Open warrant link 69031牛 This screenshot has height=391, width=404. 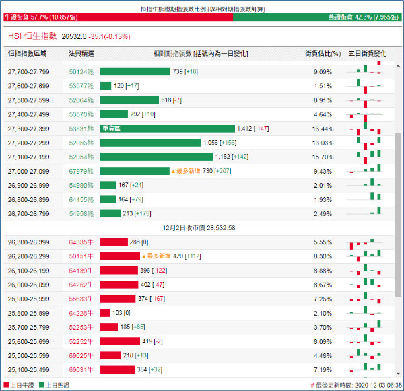click(81, 370)
